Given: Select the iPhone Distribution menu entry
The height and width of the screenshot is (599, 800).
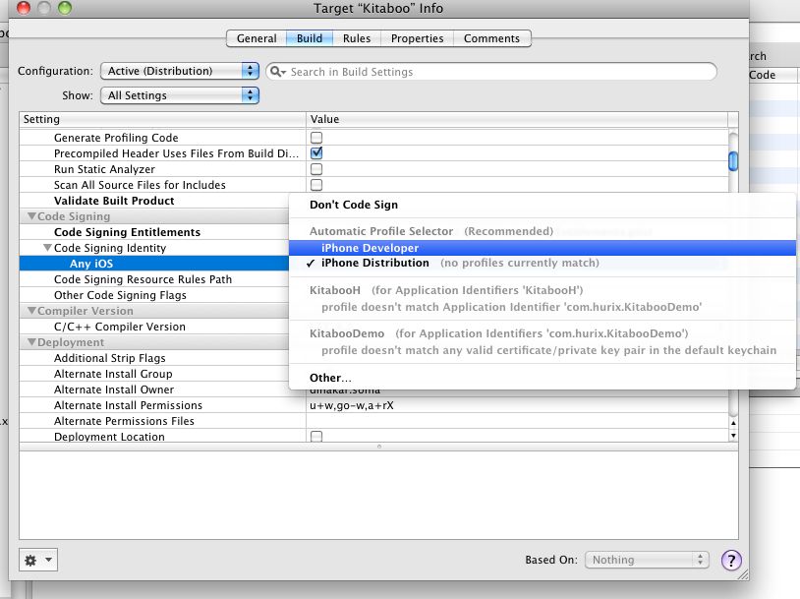Looking at the screenshot, I should [543, 263].
